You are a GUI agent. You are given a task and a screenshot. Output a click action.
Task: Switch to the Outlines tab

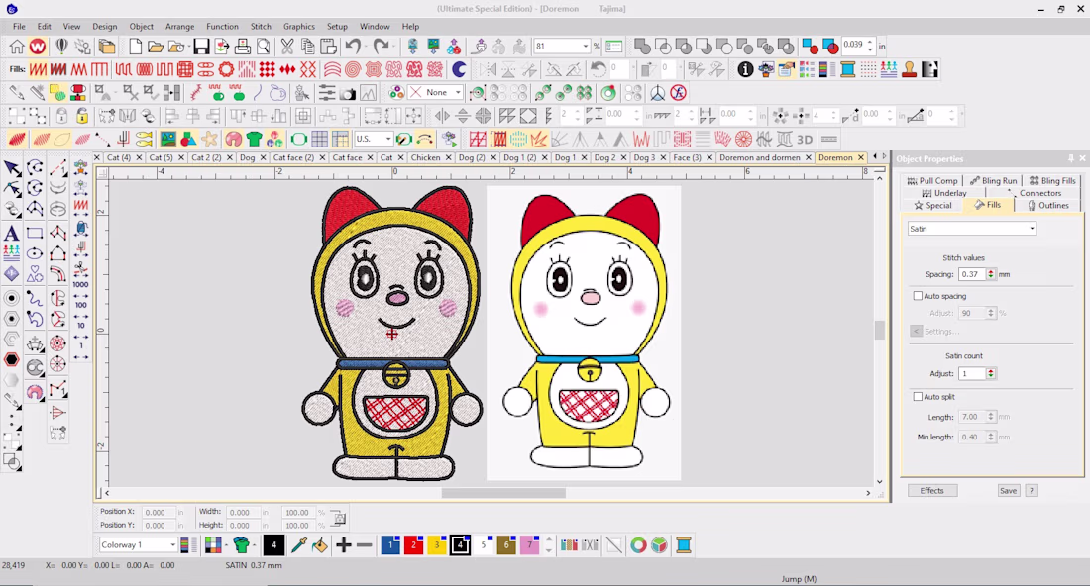pyautogui.click(x=1049, y=206)
